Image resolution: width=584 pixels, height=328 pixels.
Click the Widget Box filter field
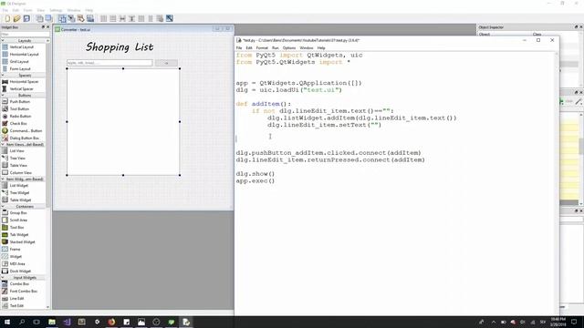(x=25, y=35)
